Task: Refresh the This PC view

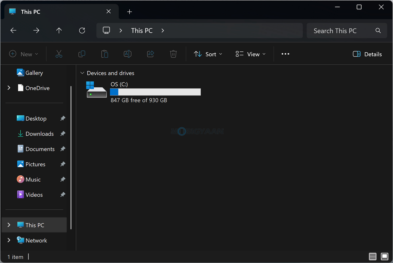Action: click(82, 30)
